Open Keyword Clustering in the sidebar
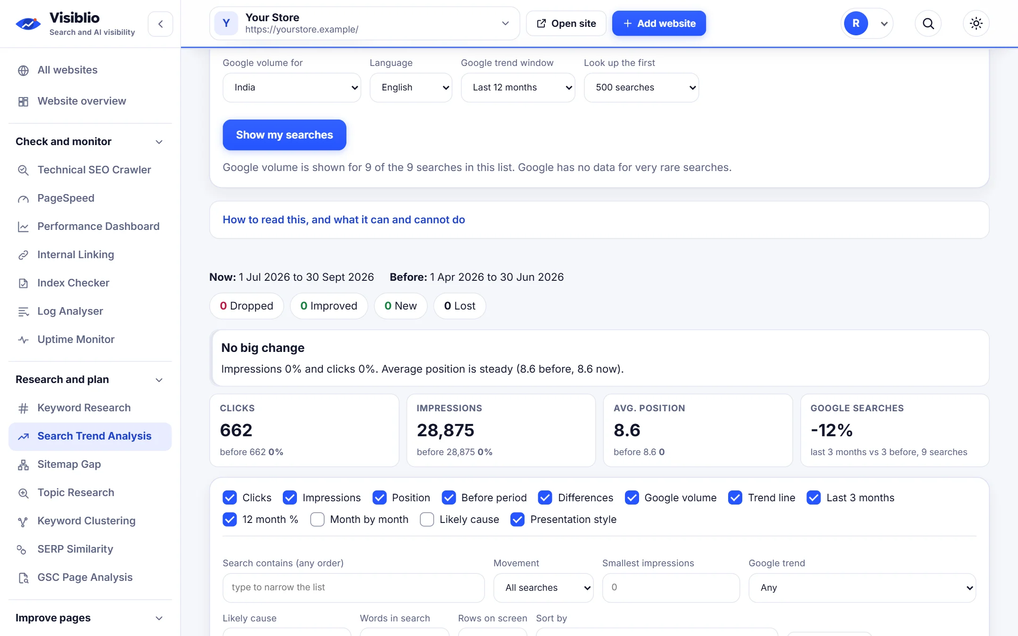The height and width of the screenshot is (636, 1018). tap(90, 521)
